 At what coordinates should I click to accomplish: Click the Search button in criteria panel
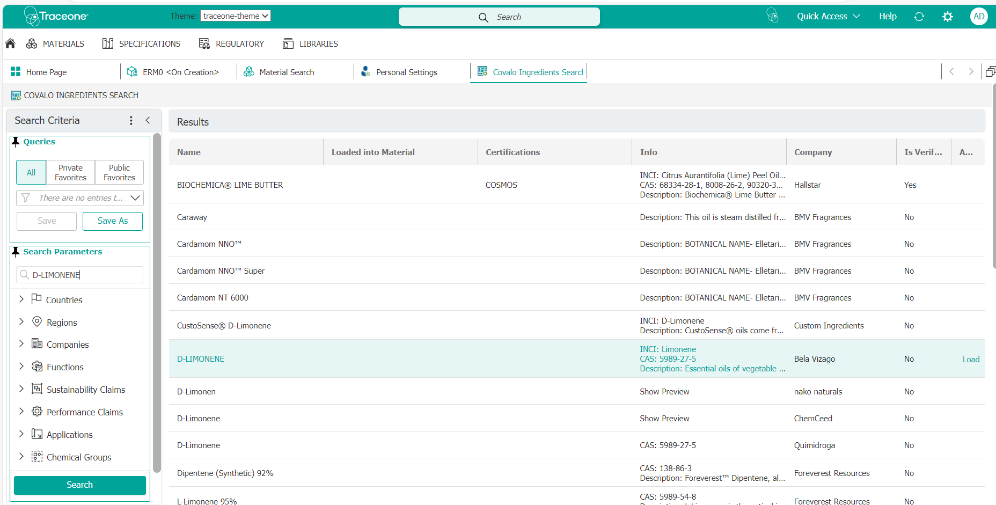pyautogui.click(x=80, y=485)
